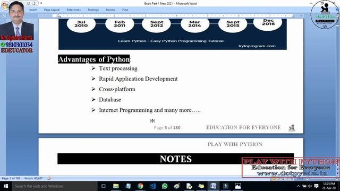Click the horizontal ruler left indent marker
The image size is (340, 191).
click(x=58, y=16)
